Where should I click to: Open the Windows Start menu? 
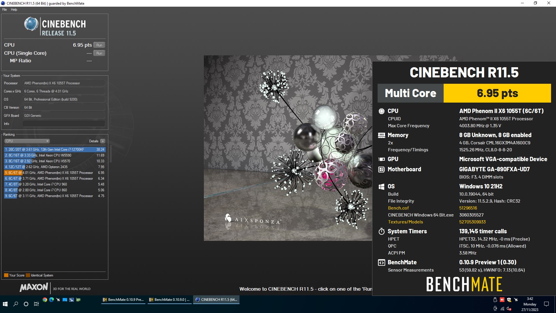pyautogui.click(x=5, y=304)
